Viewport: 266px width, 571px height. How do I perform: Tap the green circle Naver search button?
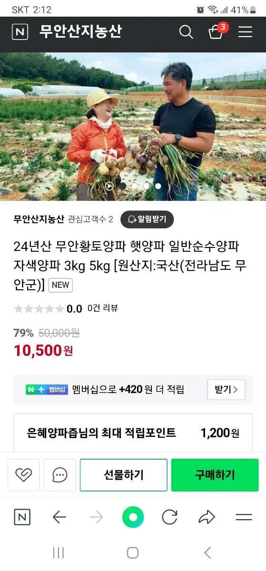pyautogui.click(x=133, y=517)
